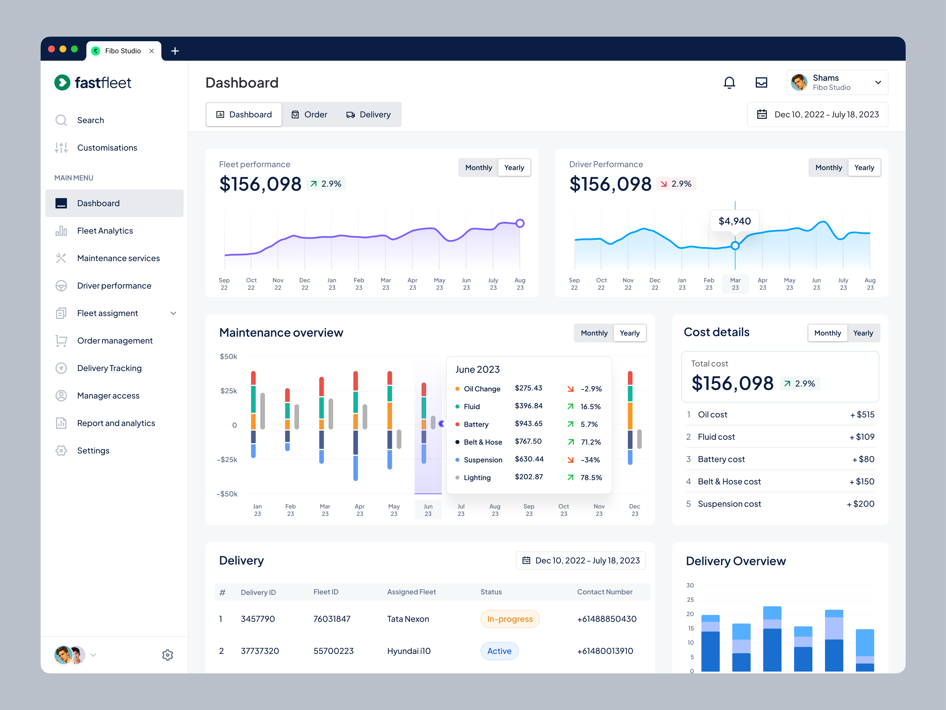Click the notification bell icon
This screenshot has width=946, height=710.
[x=730, y=82]
